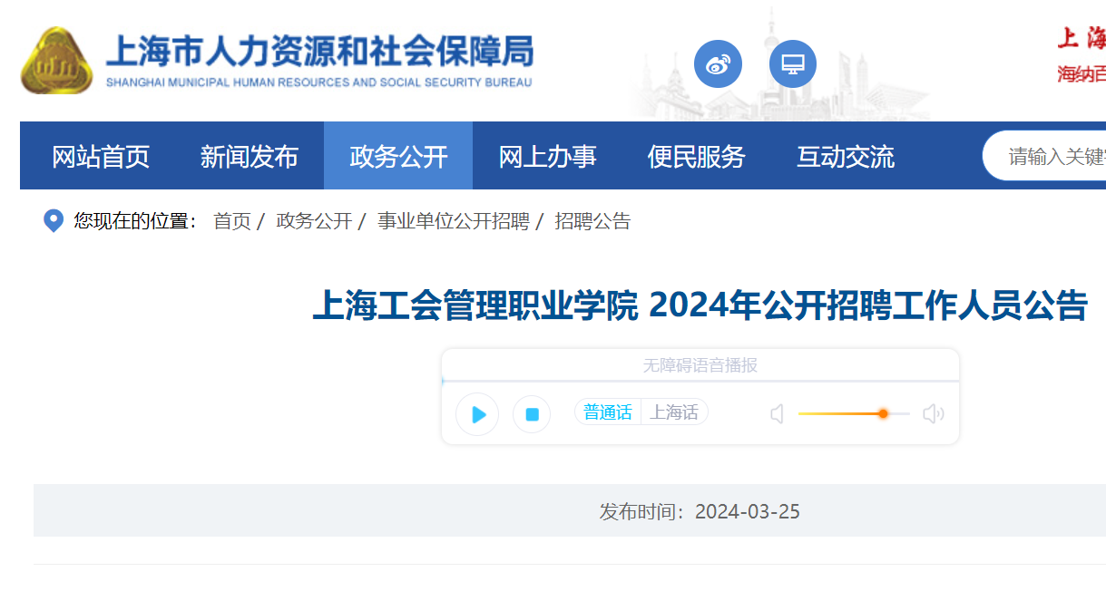This screenshot has width=1106, height=591.
Task: Click the 您现在的位置 label
Action: tap(135, 221)
